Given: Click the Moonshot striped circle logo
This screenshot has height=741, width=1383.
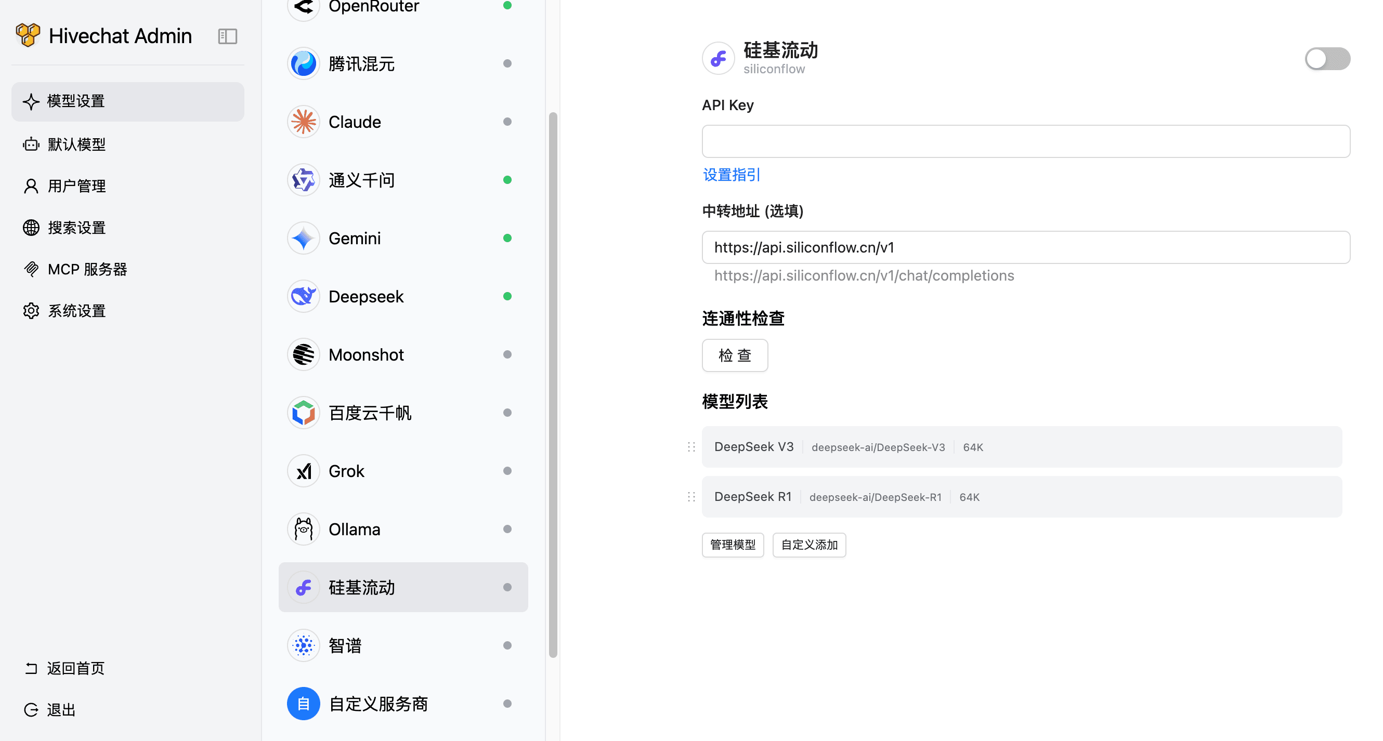Looking at the screenshot, I should pos(304,355).
